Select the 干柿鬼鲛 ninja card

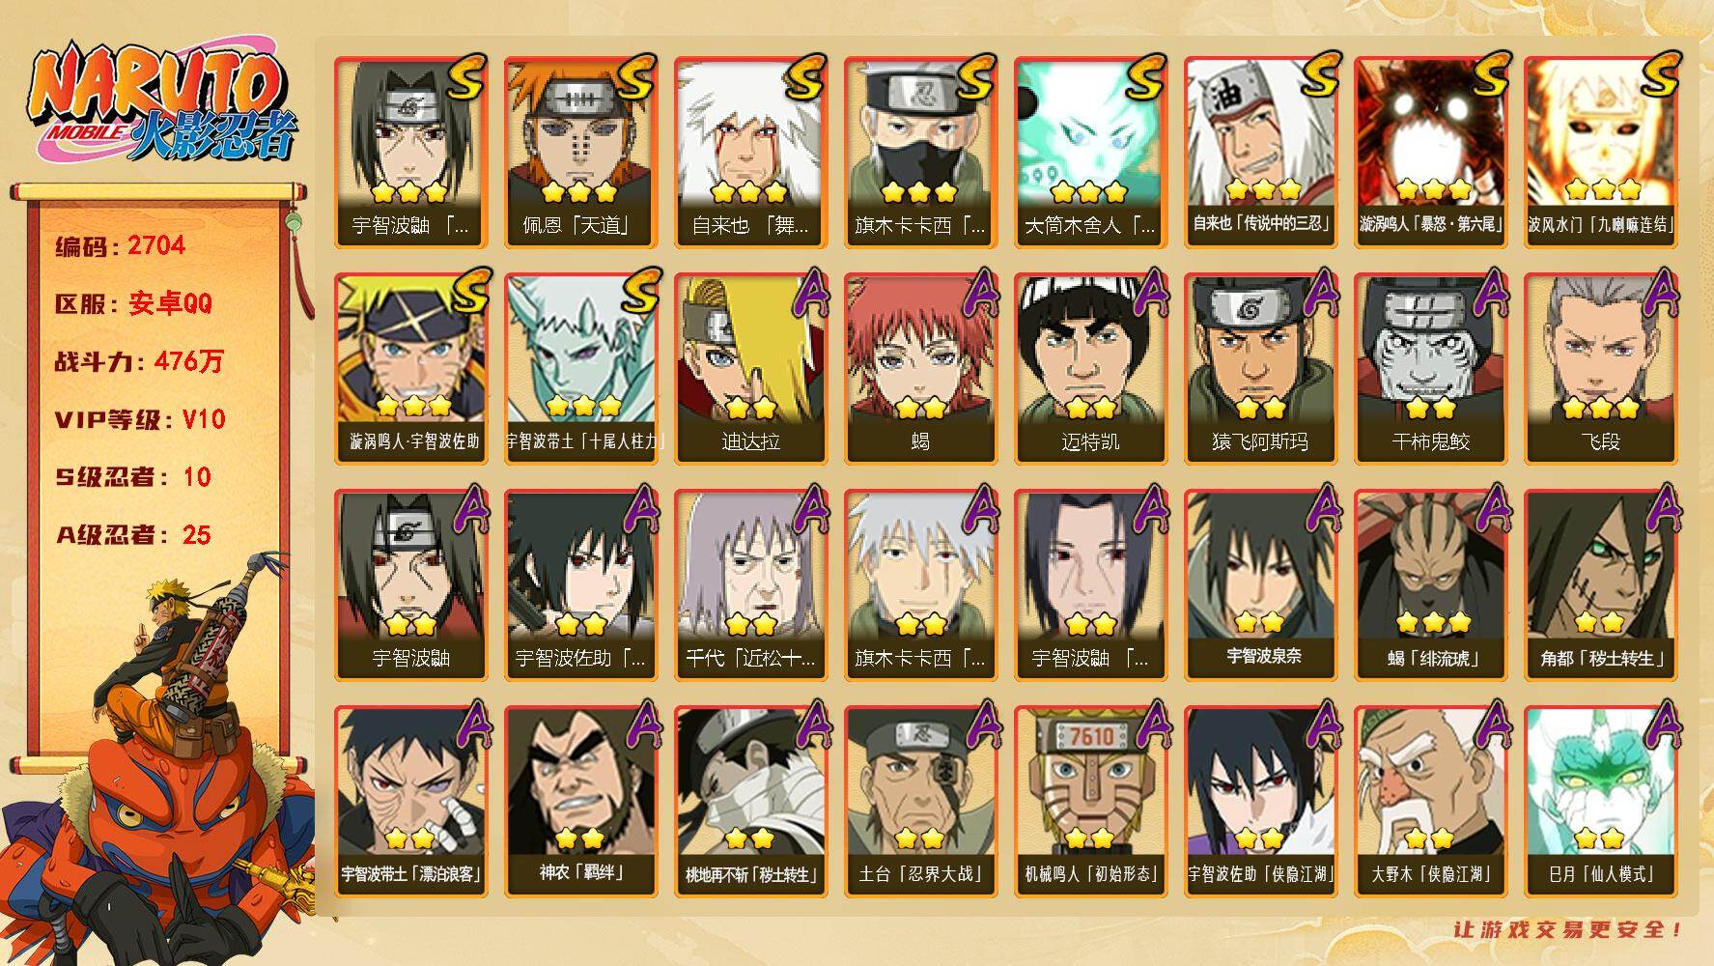click(1430, 369)
